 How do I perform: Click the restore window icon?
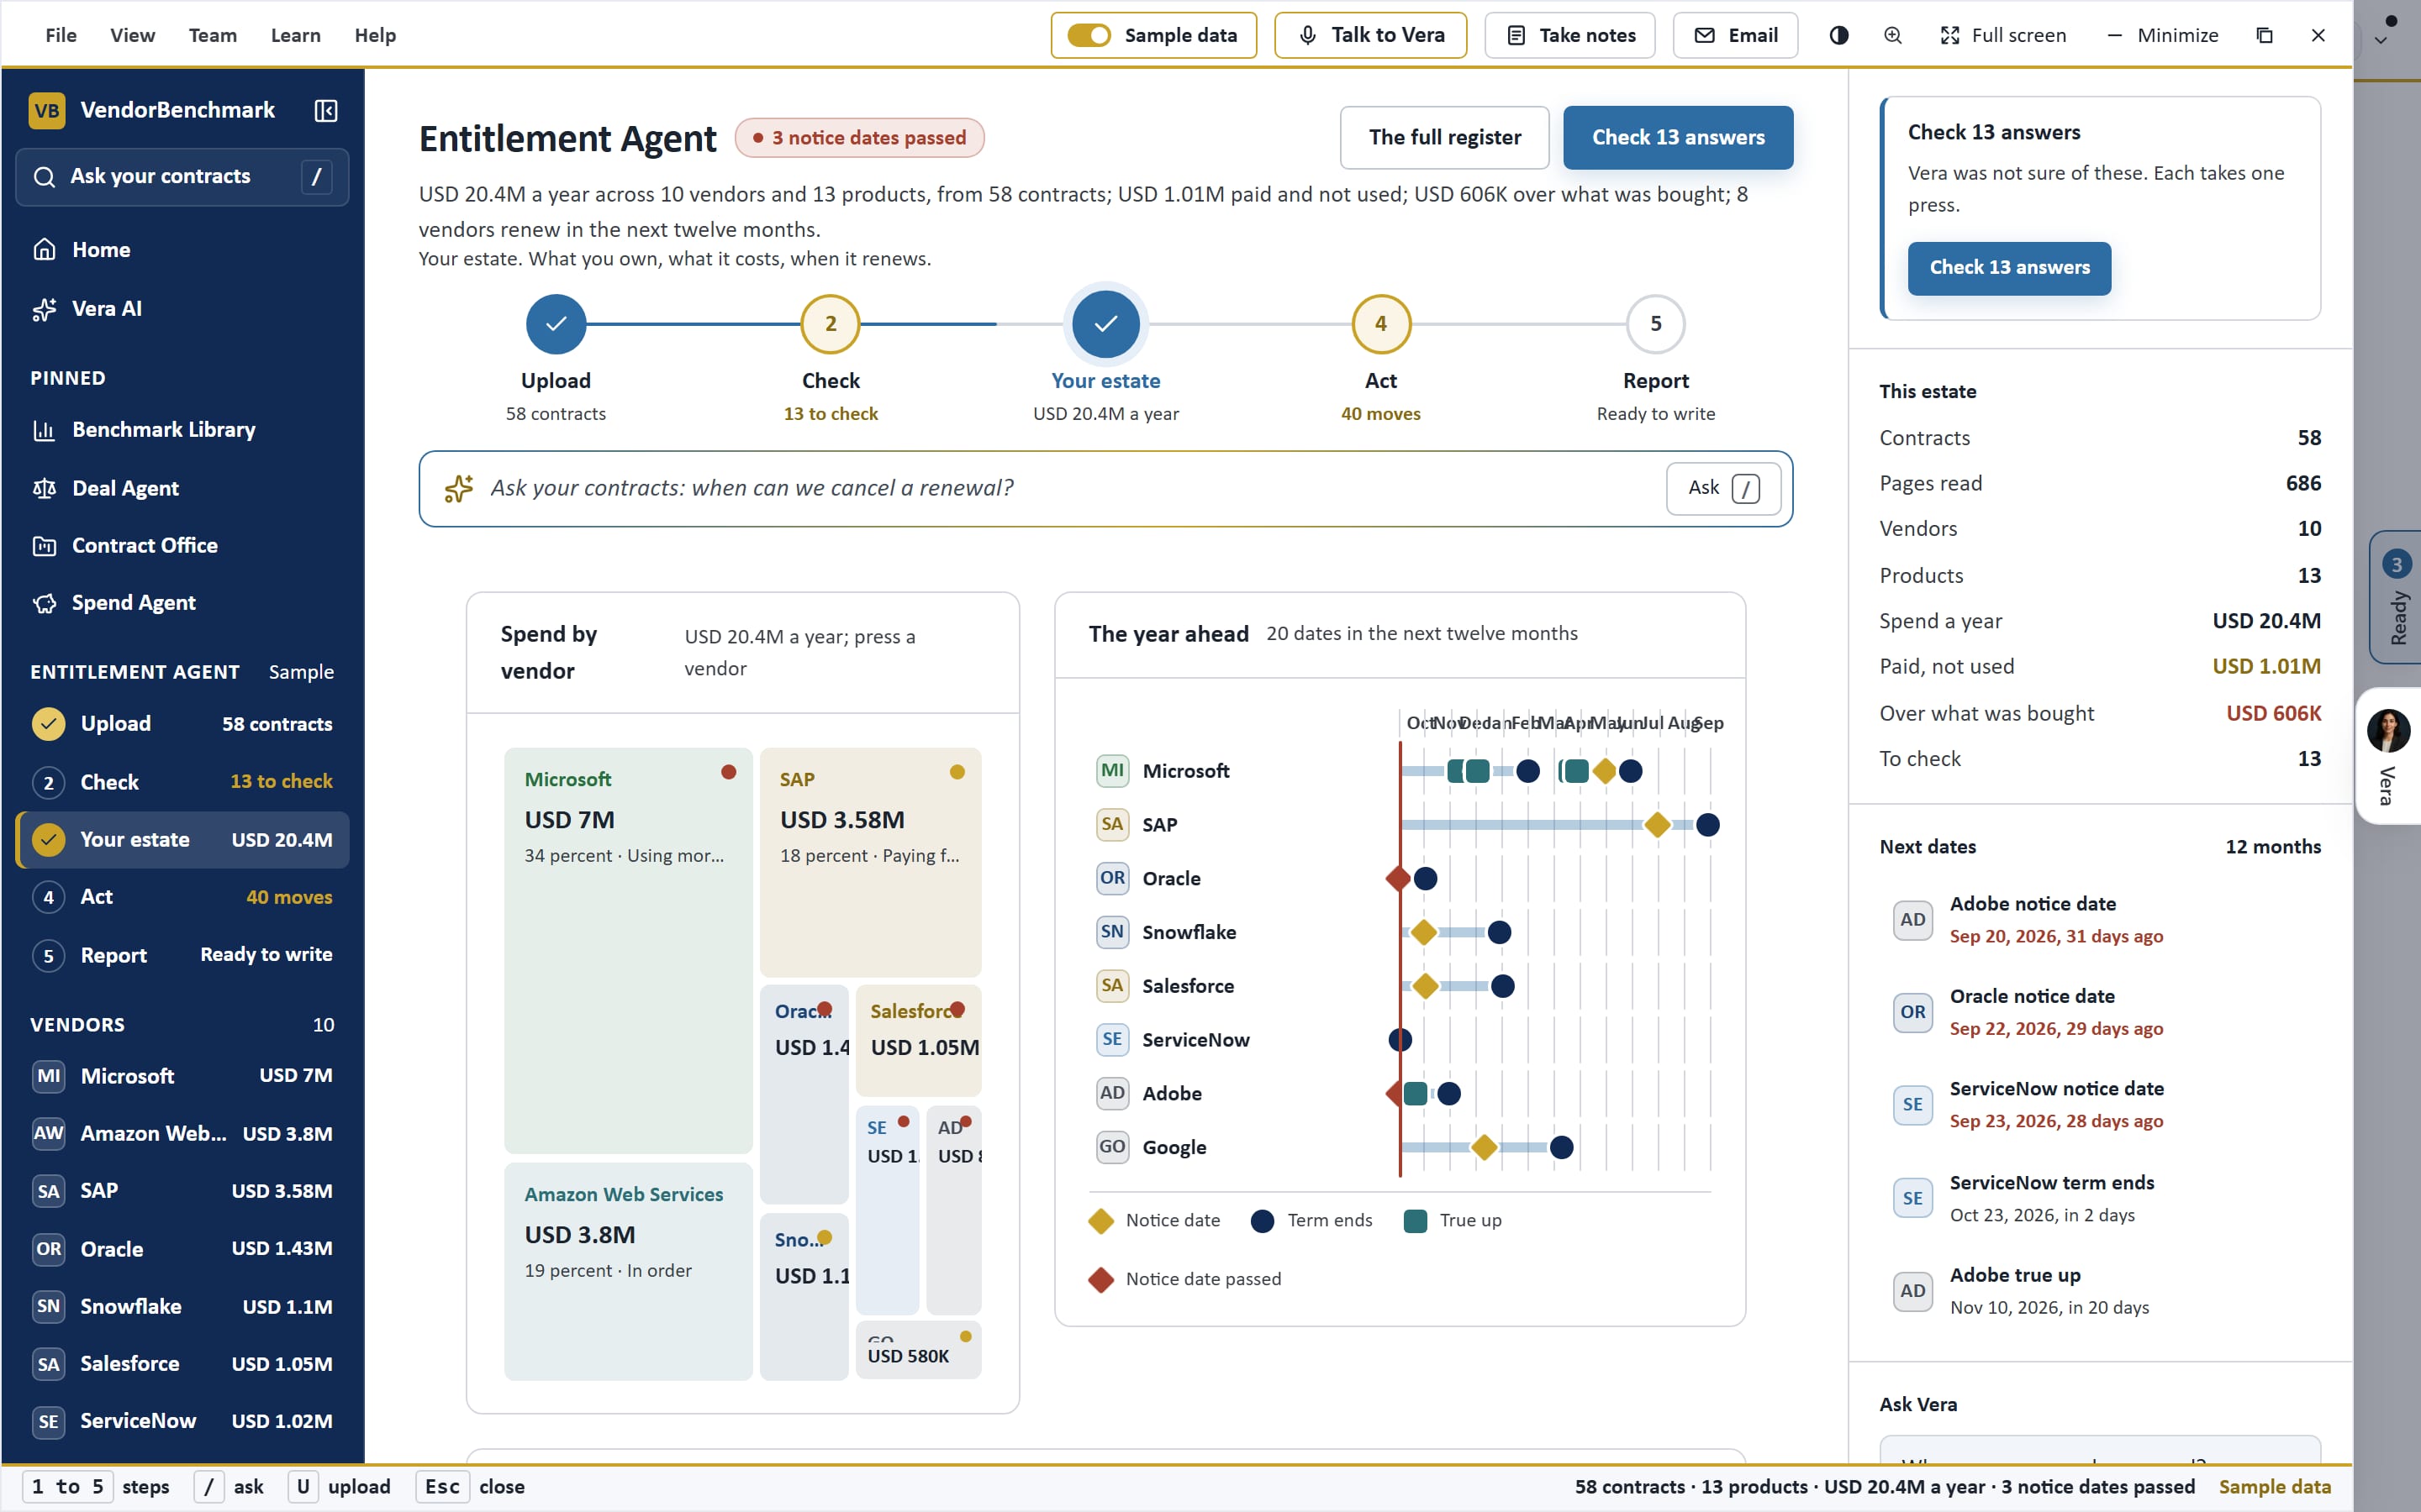[x=2265, y=35]
